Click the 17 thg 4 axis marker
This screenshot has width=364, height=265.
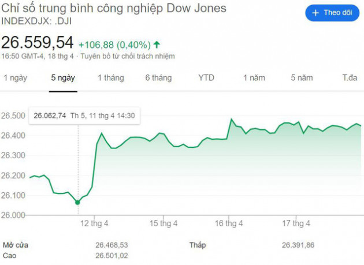tap(296, 223)
